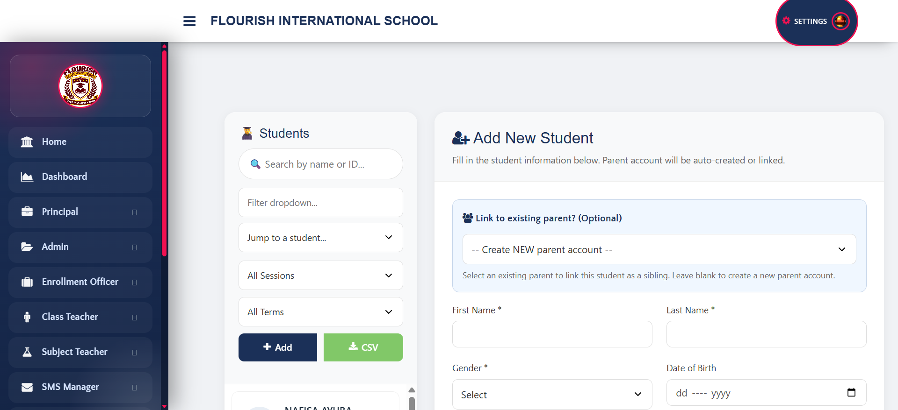Click the Add student button

click(x=278, y=347)
